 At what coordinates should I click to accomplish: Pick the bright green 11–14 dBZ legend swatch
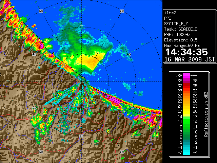tap(186, 122)
